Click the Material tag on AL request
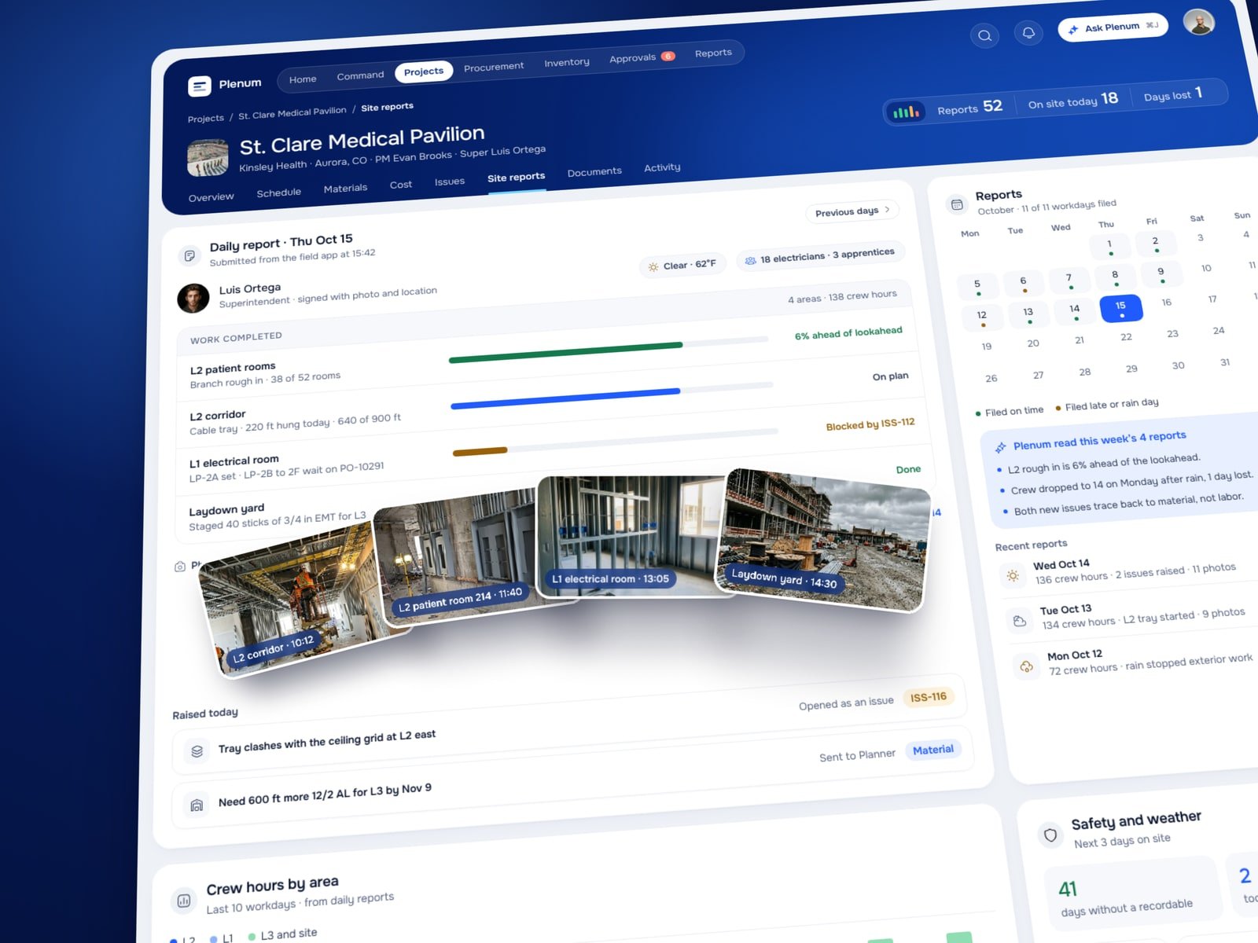 [x=933, y=750]
